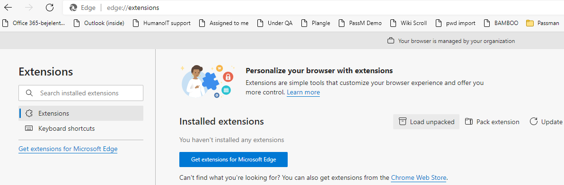Open Plangle bookmark
The image size is (564, 185).
[316, 23]
